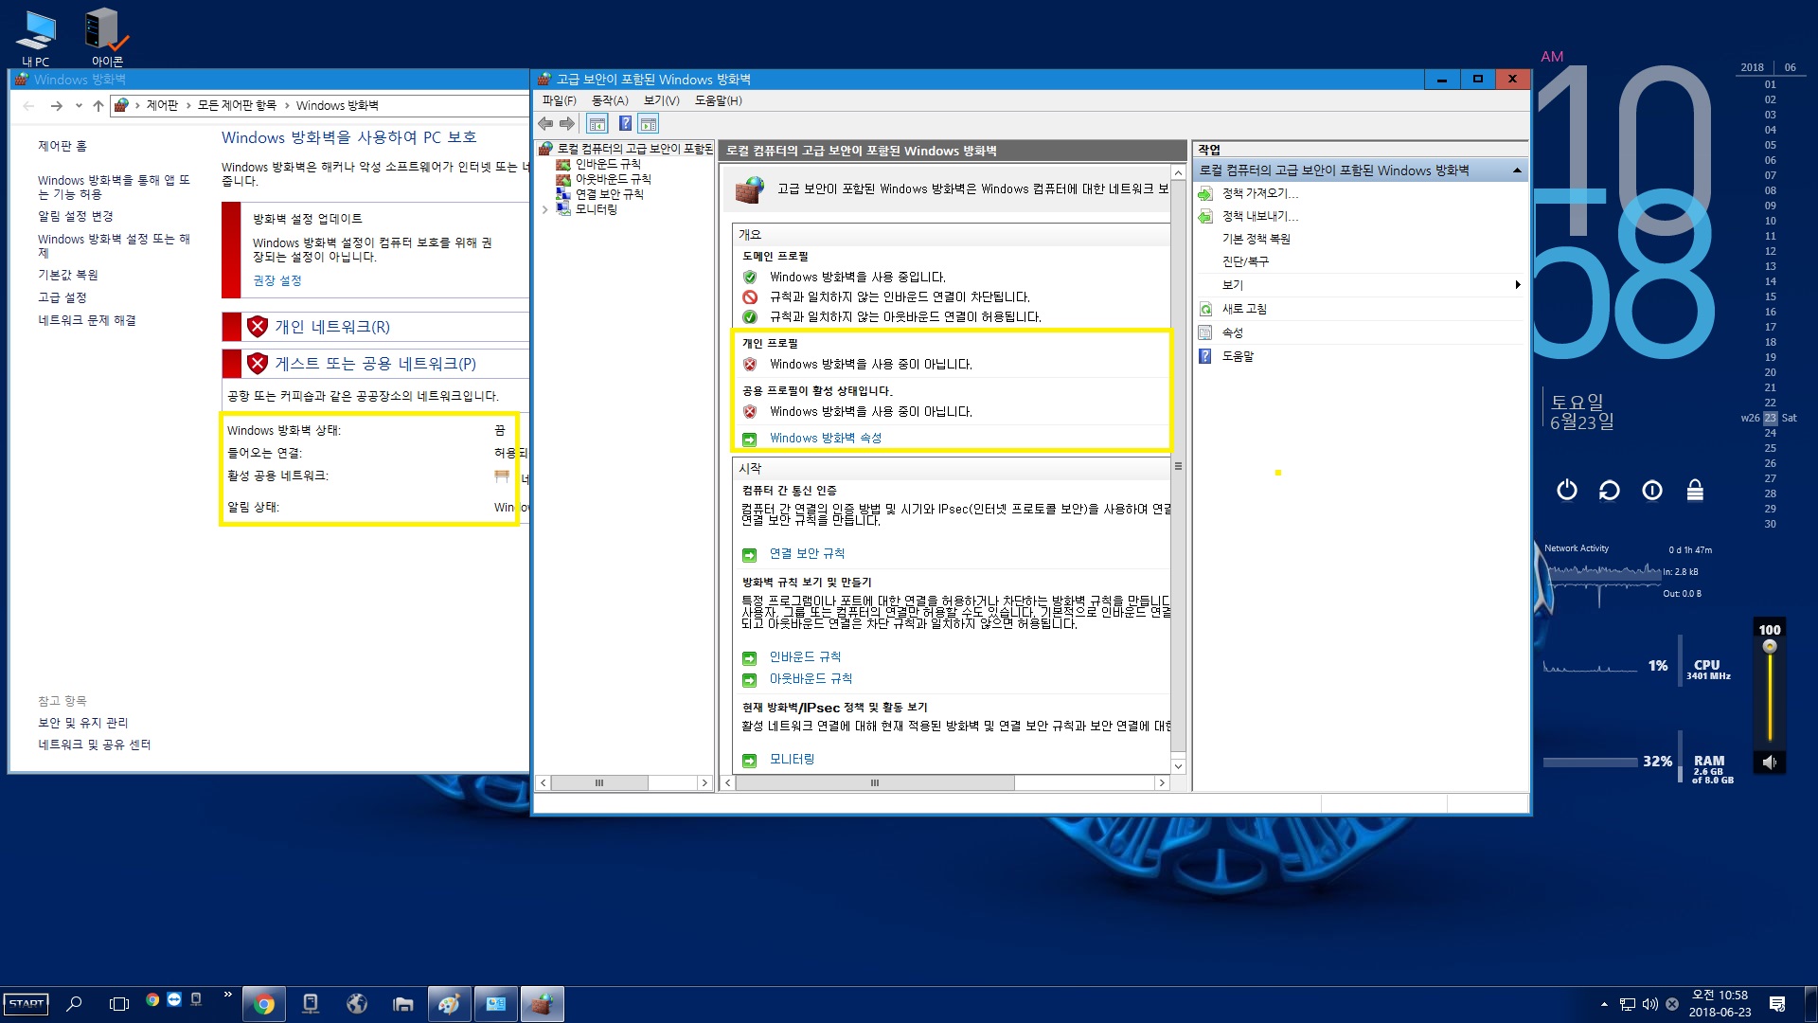Toggle console tree pane toolbar icon
Viewport: 1818px width, 1023px height.
597,123
